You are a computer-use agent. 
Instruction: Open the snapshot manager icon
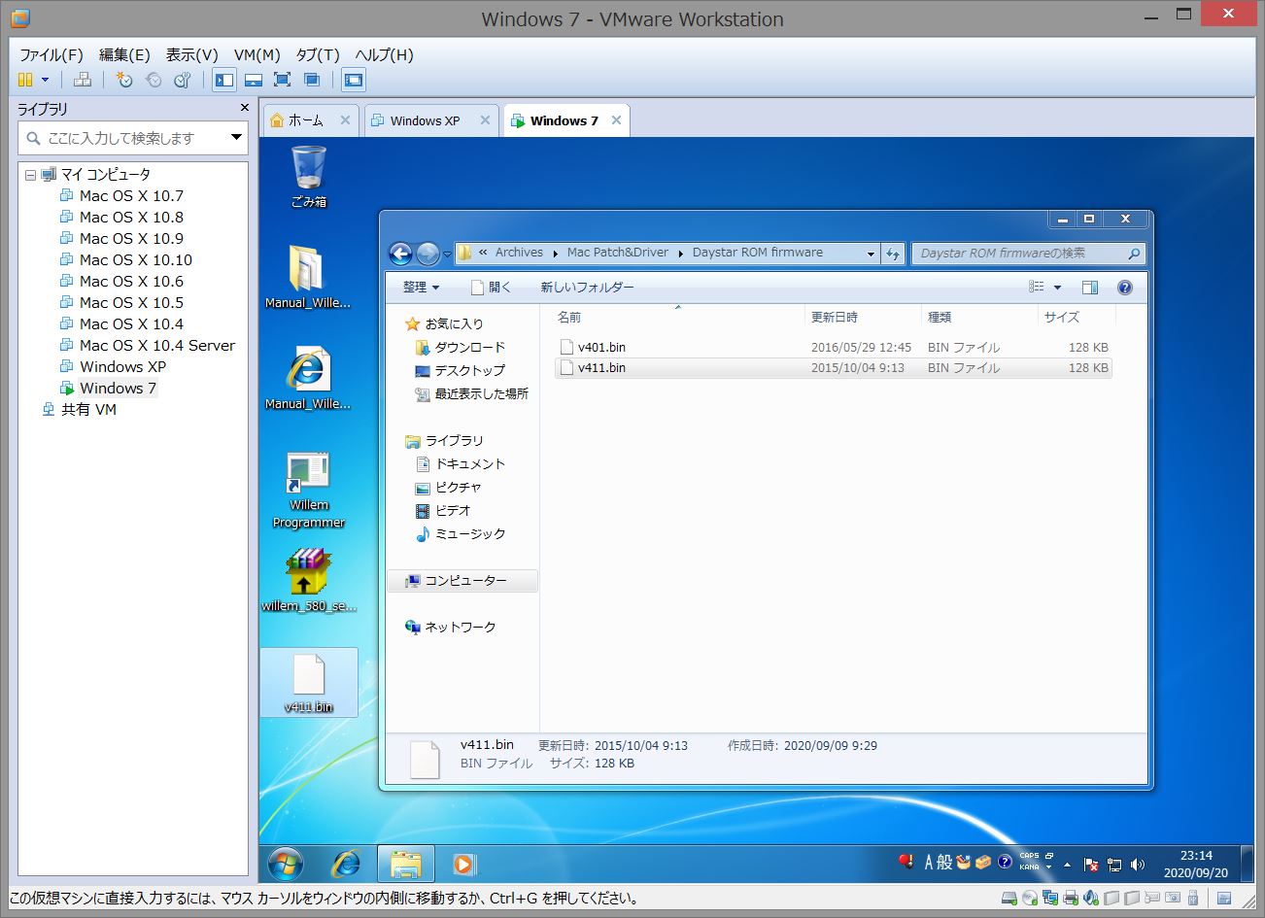click(x=182, y=81)
